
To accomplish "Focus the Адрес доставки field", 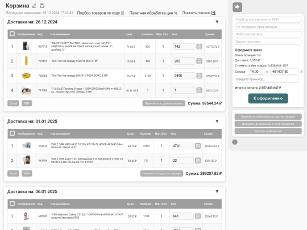I will 268,41.
